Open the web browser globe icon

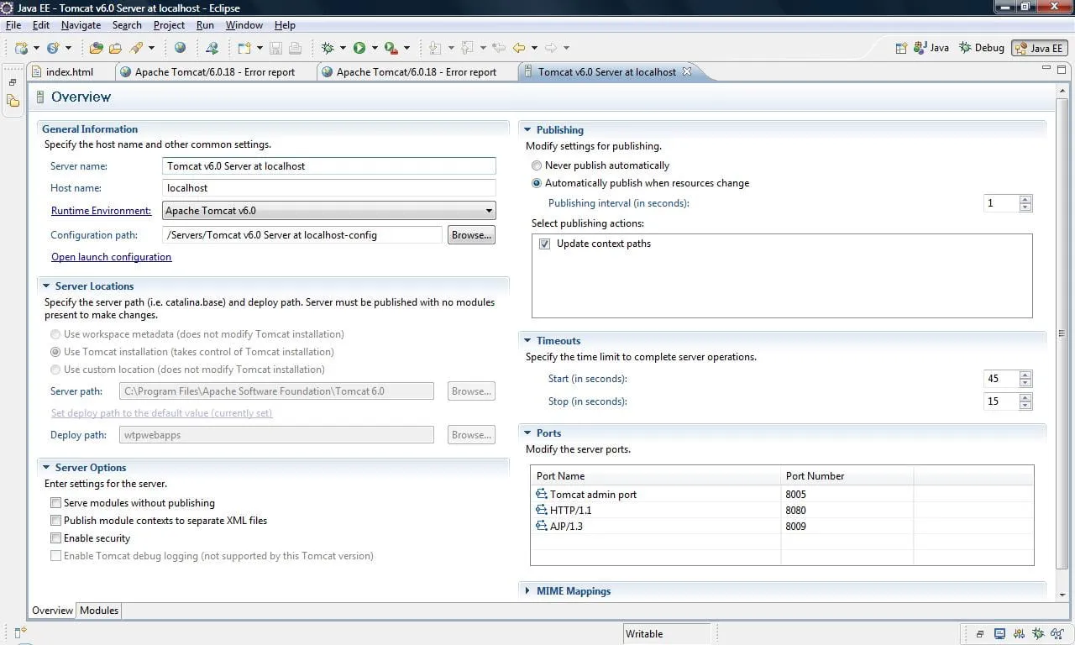click(x=180, y=48)
